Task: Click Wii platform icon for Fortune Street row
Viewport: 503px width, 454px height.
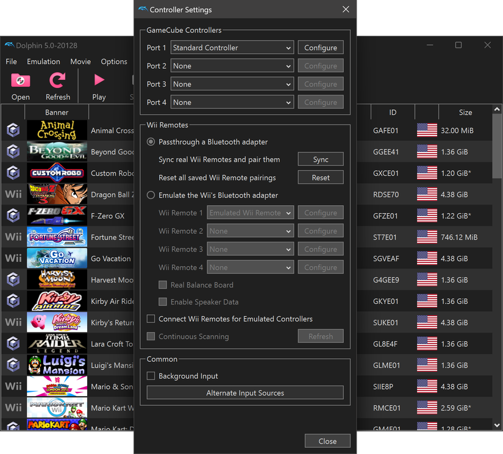Action: coord(13,237)
